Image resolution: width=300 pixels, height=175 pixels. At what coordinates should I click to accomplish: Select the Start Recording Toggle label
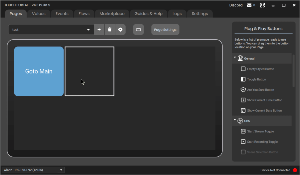tap(262, 142)
